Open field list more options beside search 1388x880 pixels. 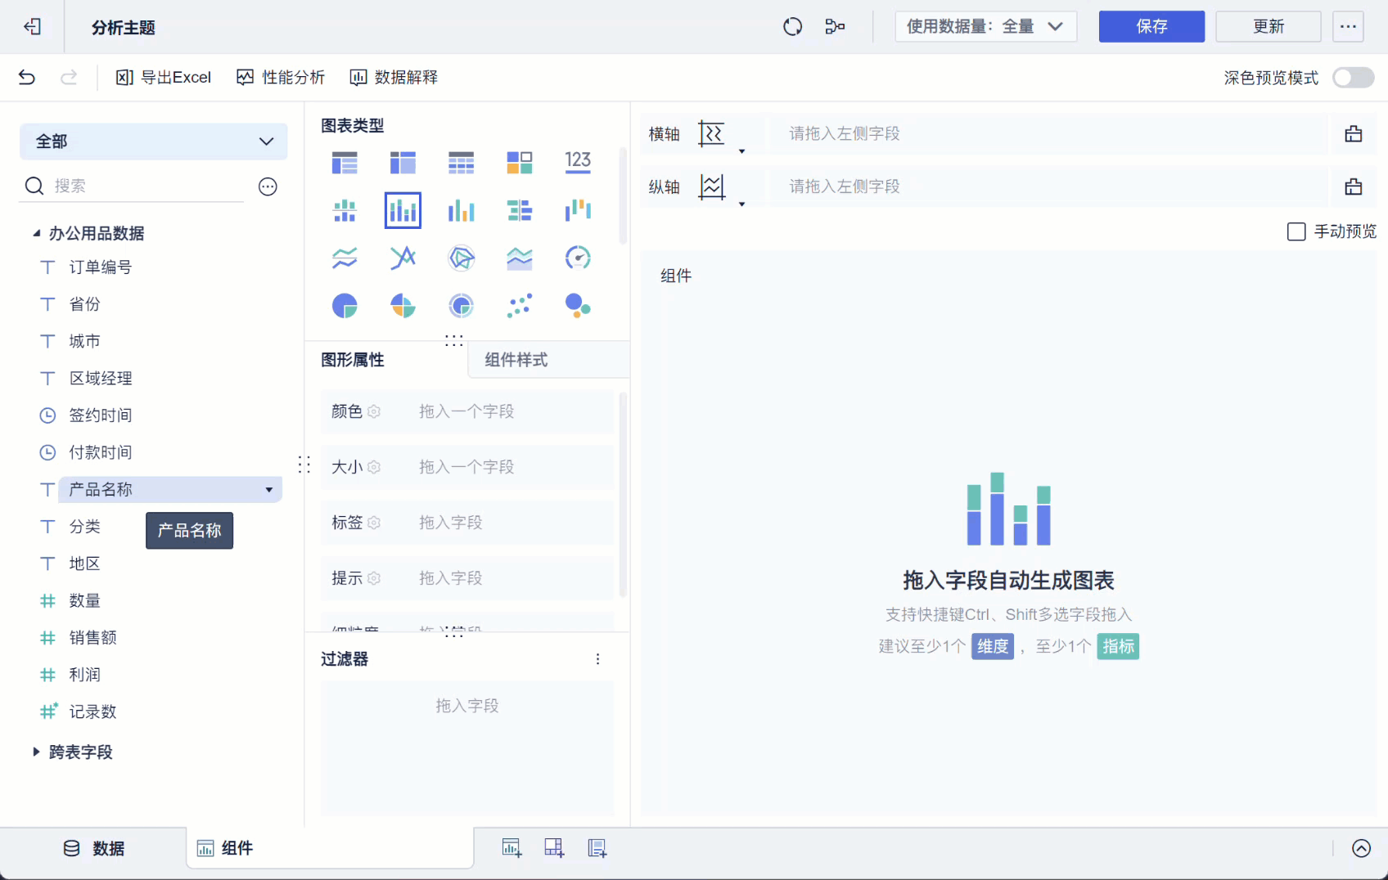(268, 187)
